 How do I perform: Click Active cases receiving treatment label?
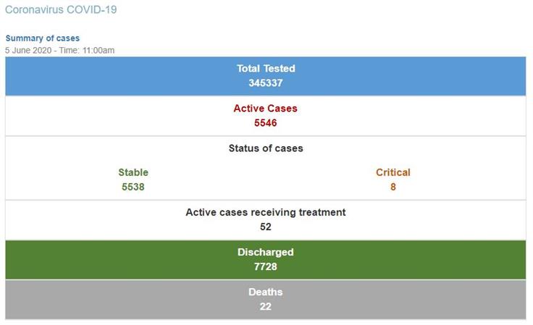266,213
